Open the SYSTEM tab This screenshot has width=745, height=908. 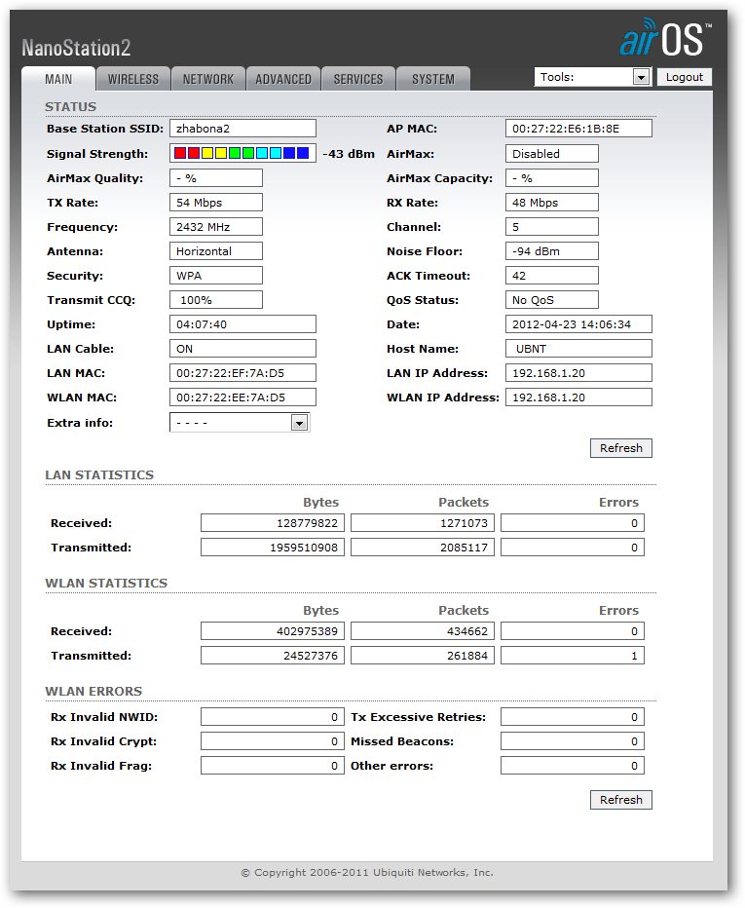[x=433, y=79]
